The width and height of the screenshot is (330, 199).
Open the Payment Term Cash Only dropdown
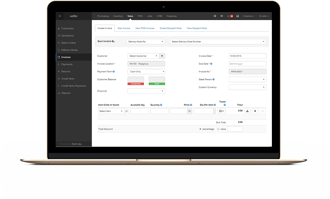pyautogui.click(x=146, y=72)
